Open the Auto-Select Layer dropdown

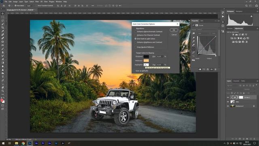(30, 6)
